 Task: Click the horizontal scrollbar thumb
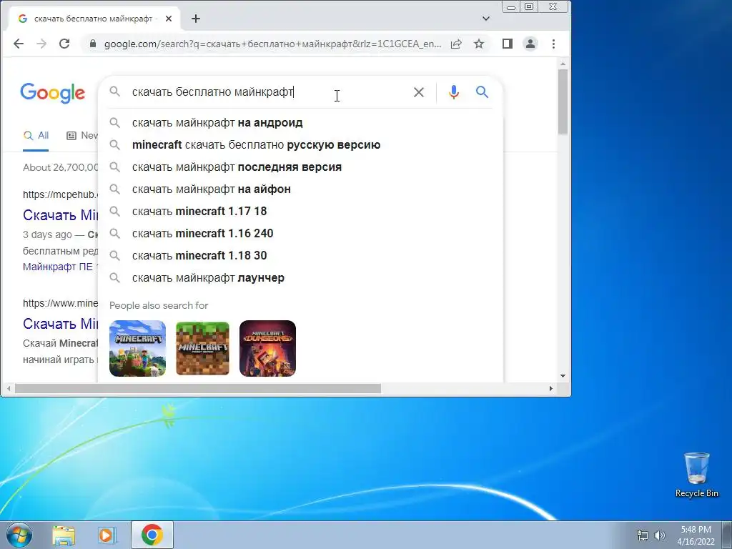(x=198, y=388)
